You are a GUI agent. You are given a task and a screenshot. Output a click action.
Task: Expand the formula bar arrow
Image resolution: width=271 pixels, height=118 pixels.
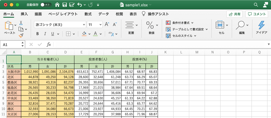click(269, 45)
